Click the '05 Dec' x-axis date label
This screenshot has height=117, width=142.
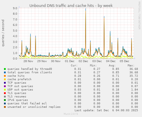[x=125, y=61]
